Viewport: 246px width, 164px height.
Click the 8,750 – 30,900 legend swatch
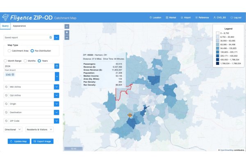click(x=218, y=37)
